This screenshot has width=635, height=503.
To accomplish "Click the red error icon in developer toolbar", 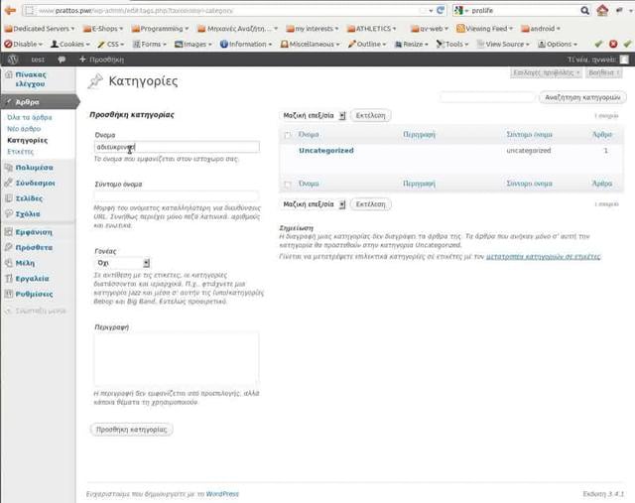I will (613, 44).
